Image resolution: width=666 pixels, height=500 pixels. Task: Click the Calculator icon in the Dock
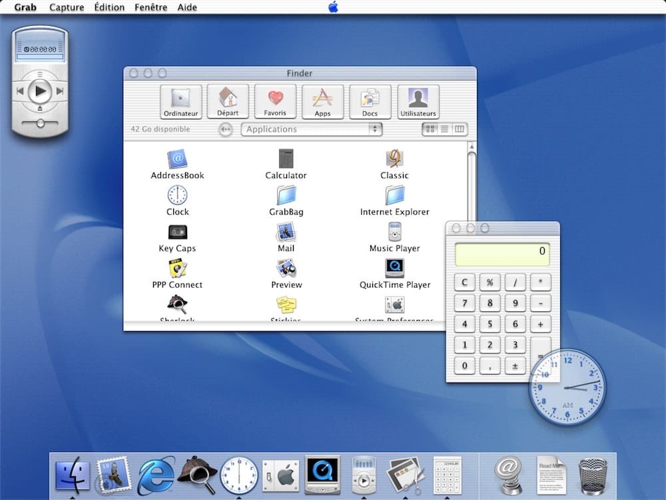coord(448,475)
